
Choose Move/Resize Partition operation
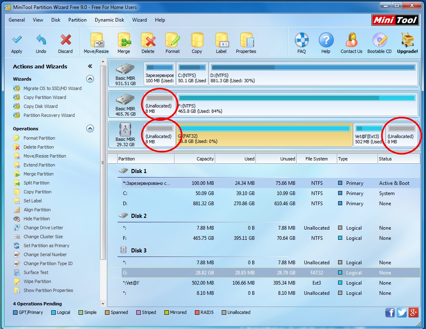coord(39,156)
